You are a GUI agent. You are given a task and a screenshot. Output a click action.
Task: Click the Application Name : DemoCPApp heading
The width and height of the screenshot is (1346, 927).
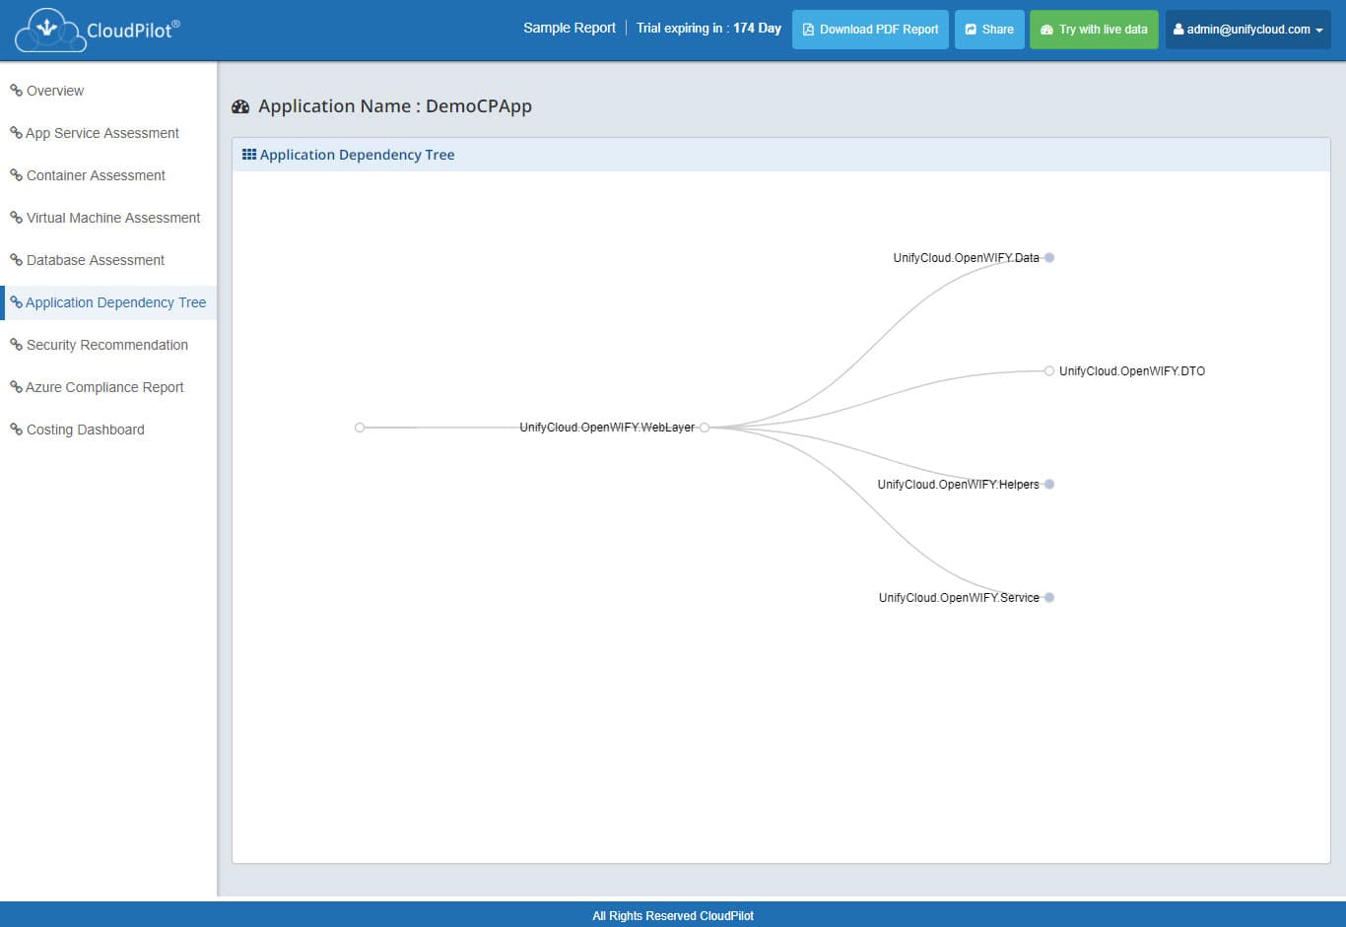[x=395, y=106]
